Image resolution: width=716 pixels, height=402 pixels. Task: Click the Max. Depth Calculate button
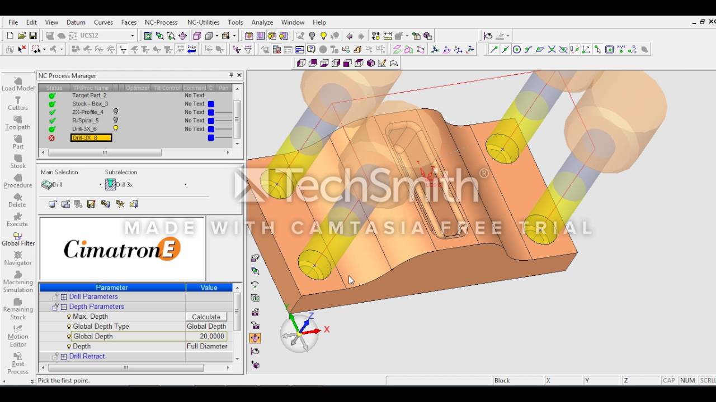coord(206,317)
